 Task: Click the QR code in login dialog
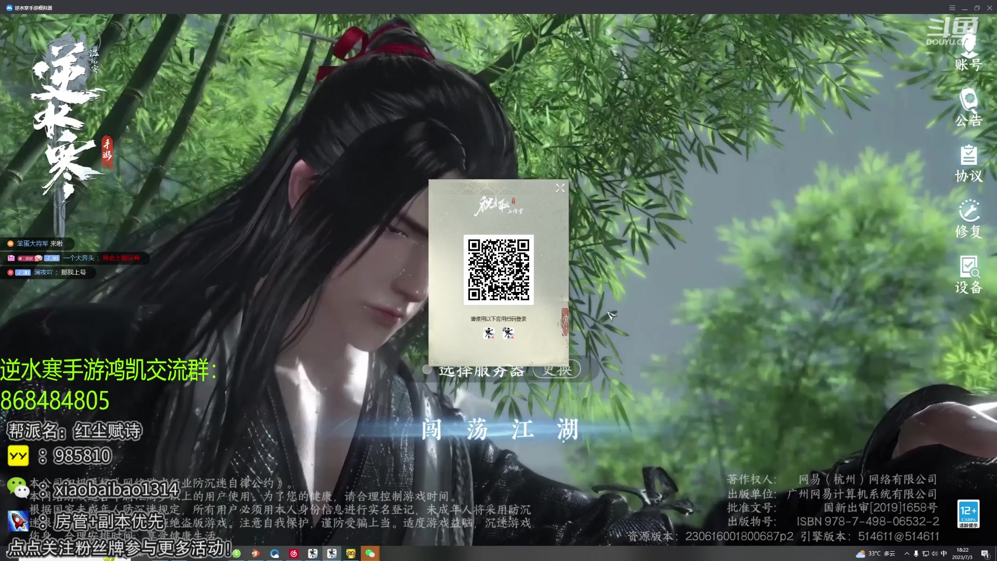tap(498, 270)
